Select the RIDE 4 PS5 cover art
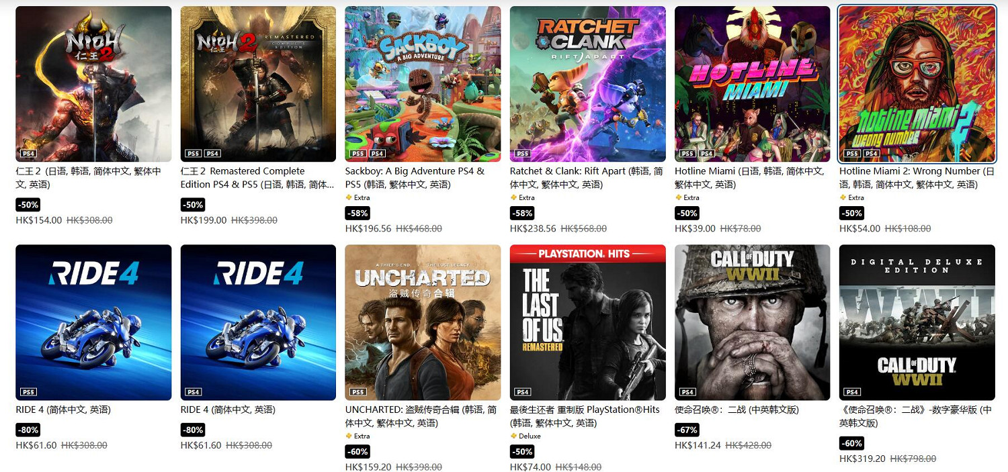Image resolution: width=1008 pixels, height=472 pixels. pyautogui.click(x=93, y=322)
